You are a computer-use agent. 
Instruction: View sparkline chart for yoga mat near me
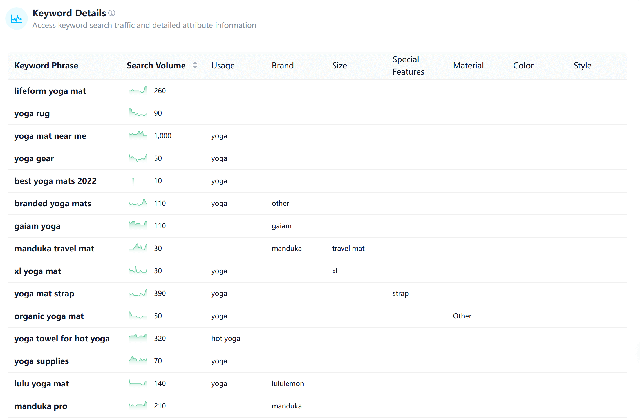point(138,135)
